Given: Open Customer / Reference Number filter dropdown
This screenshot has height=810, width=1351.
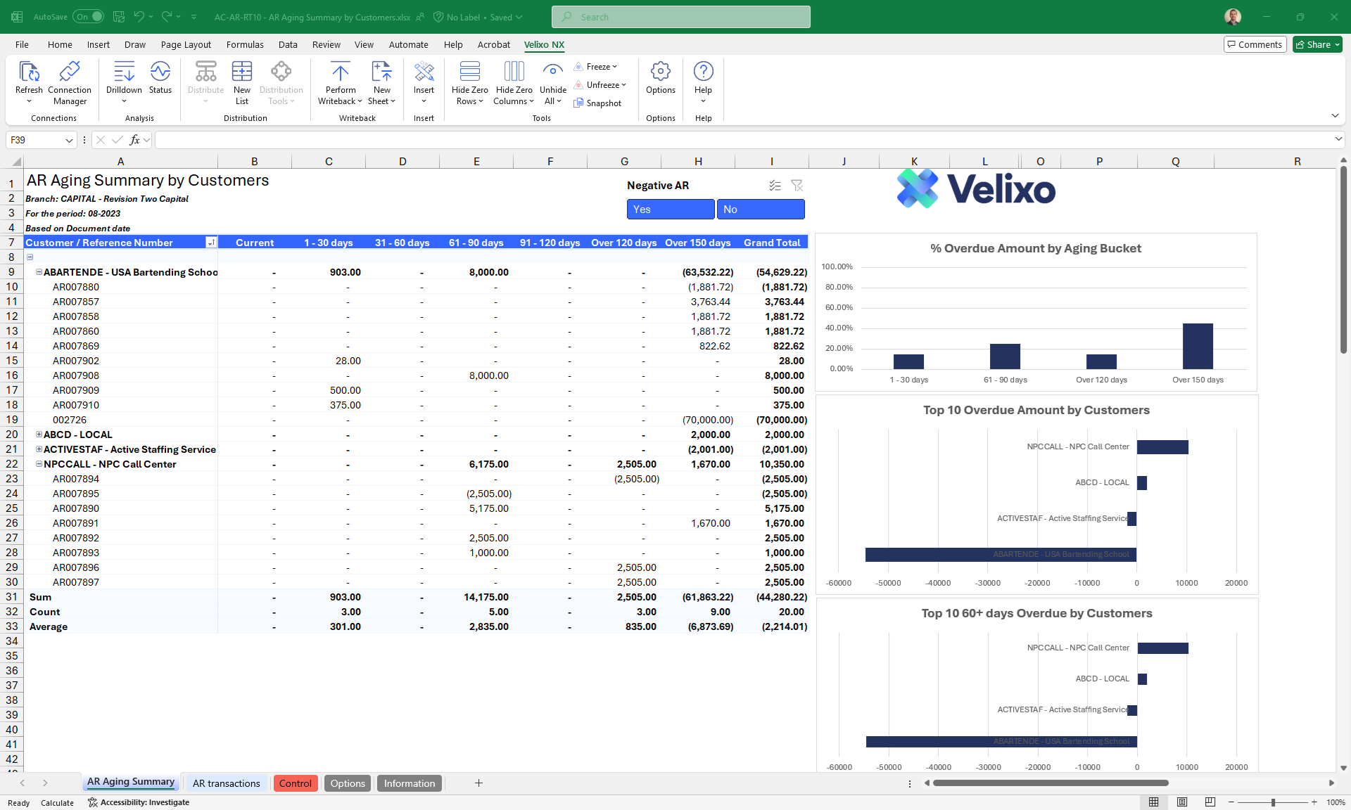Looking at the screenshot, I should click(x=210, y=243).
